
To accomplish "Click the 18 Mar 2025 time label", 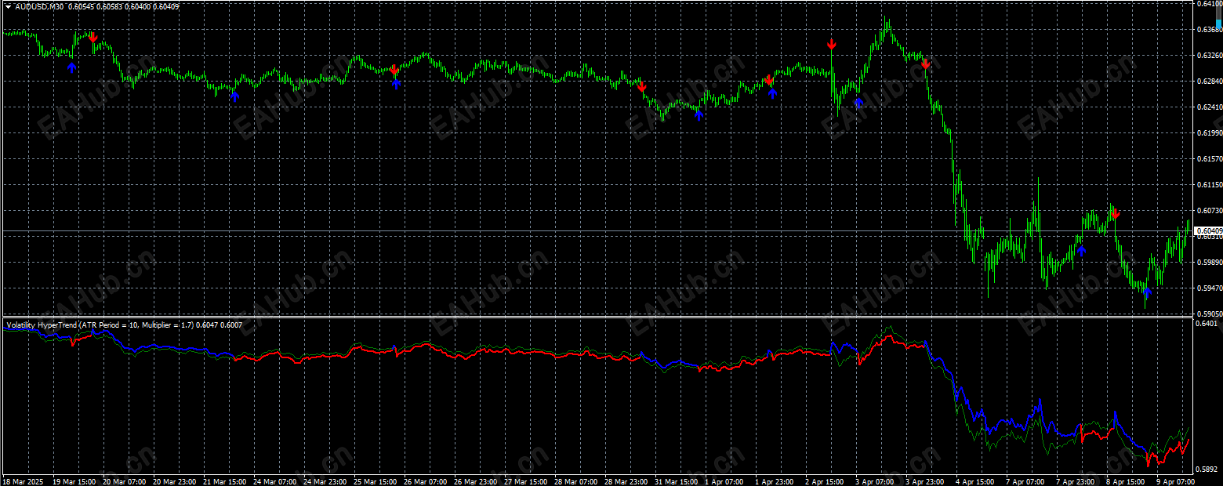I will [x=22, y=481].
